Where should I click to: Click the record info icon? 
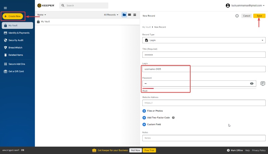[x=237, y=16]
